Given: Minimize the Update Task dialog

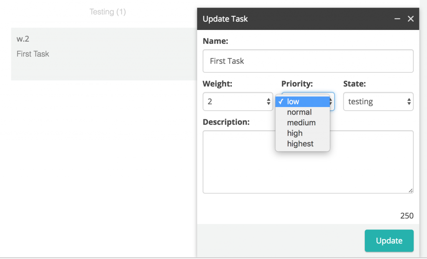Looking at the screenshot, I should [x=397, y=19].
